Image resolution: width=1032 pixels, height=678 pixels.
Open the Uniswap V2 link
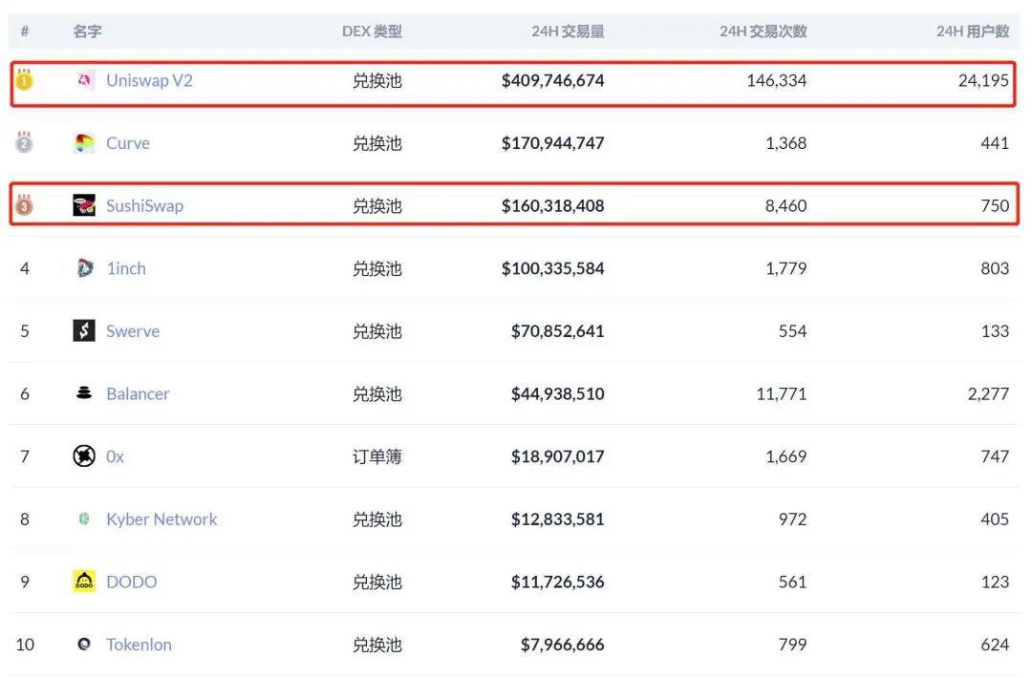tap(149, 80)
